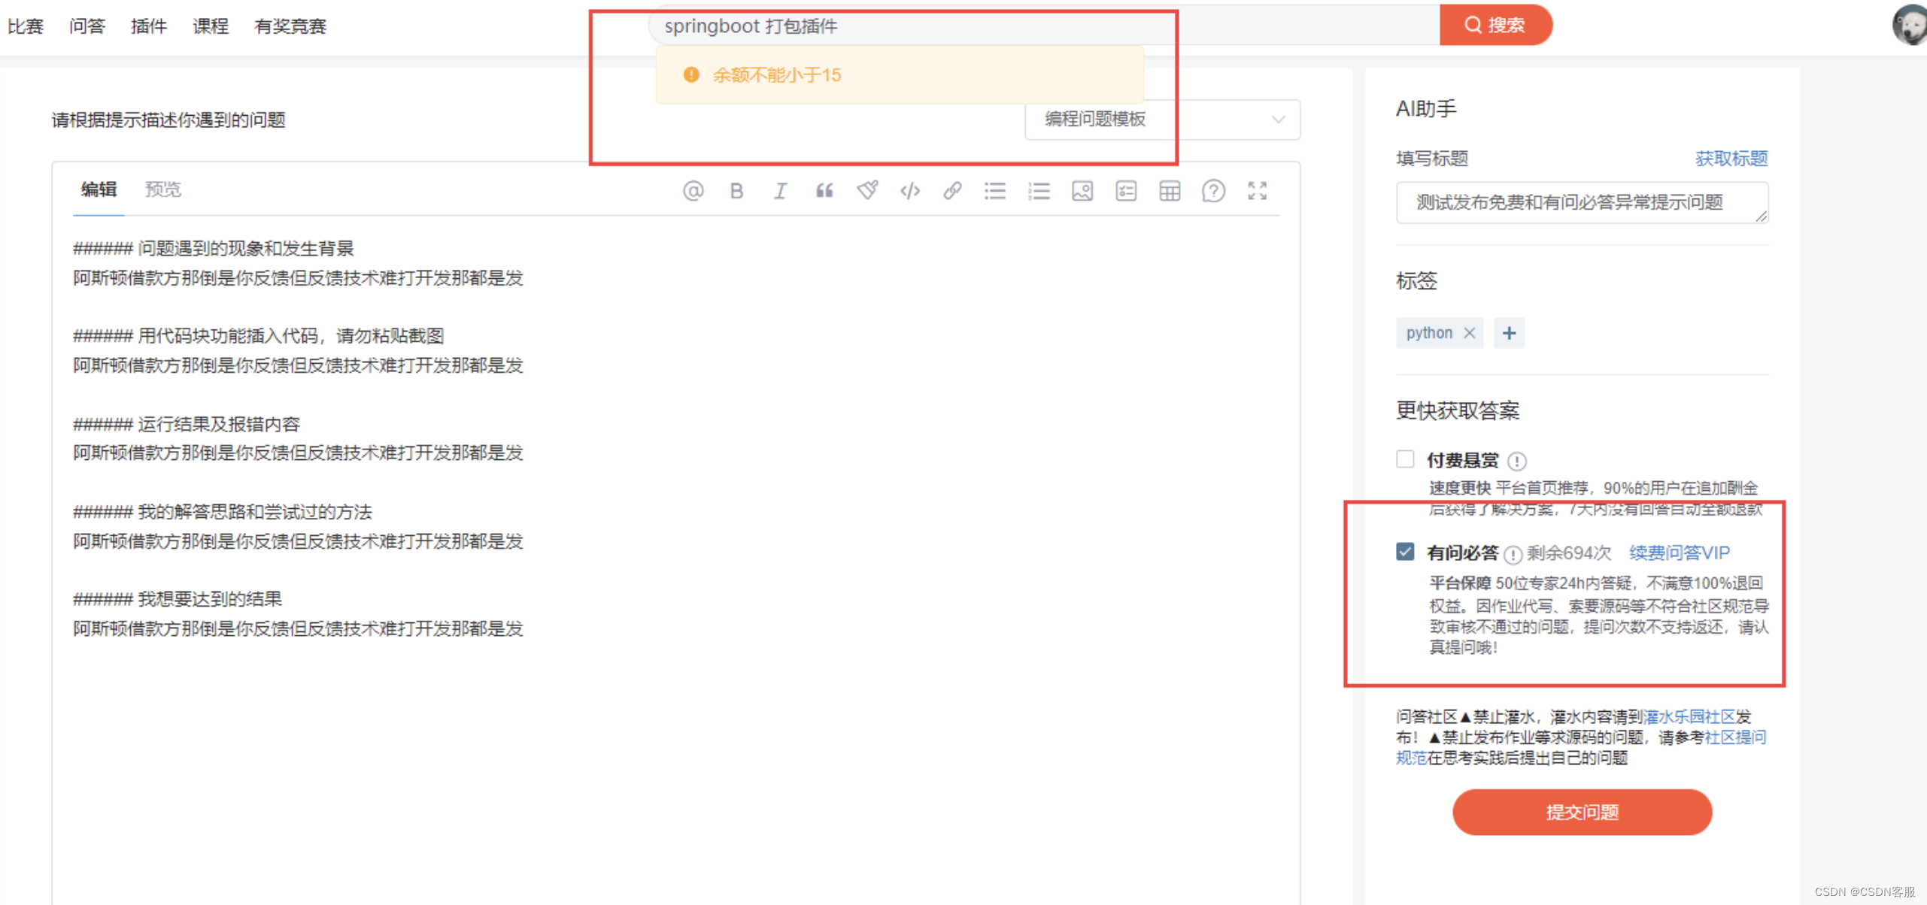The width and height of the screenshot is (1927, 905).
Task: Click the italic formatting icon
Action: click(780, 191)
